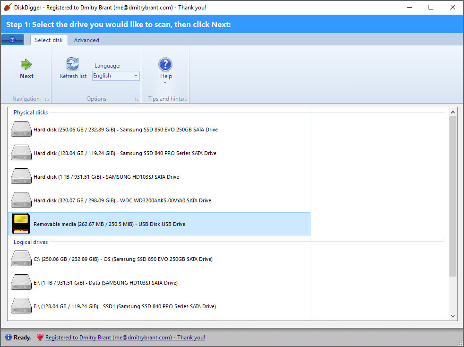The image size is (464, 347).
Task: Maximize the DiskDigger window
Action: coord(431,8)
